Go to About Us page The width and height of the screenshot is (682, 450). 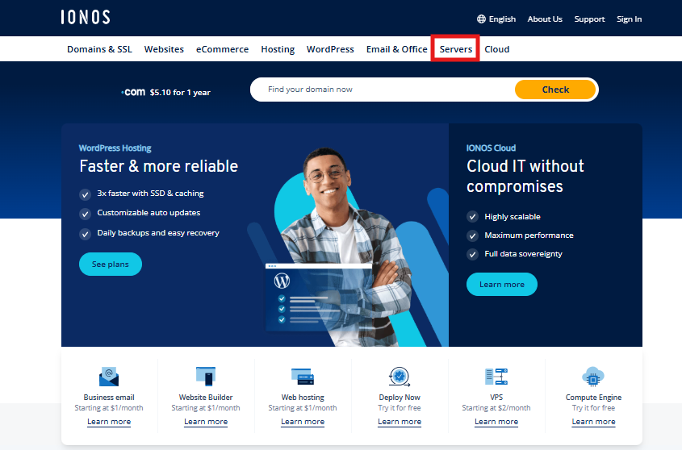coord(545,19)
